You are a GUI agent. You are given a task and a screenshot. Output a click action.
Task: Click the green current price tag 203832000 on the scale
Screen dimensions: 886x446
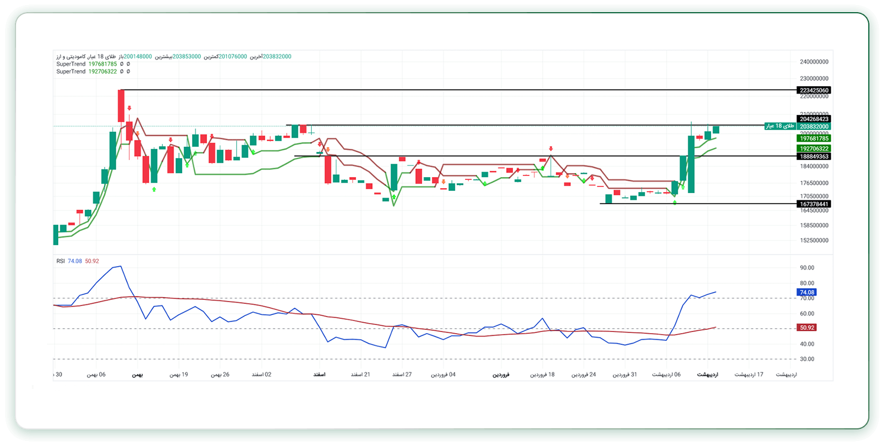click(814, 127)
